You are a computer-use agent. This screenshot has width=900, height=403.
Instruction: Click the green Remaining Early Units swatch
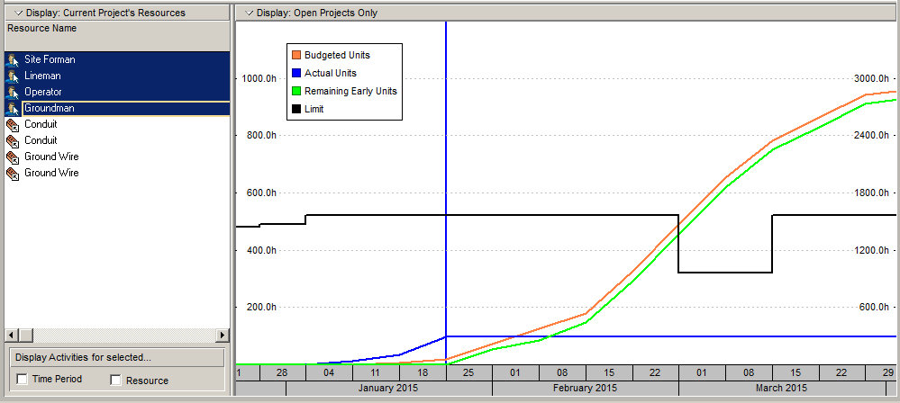tap(295, 91)
